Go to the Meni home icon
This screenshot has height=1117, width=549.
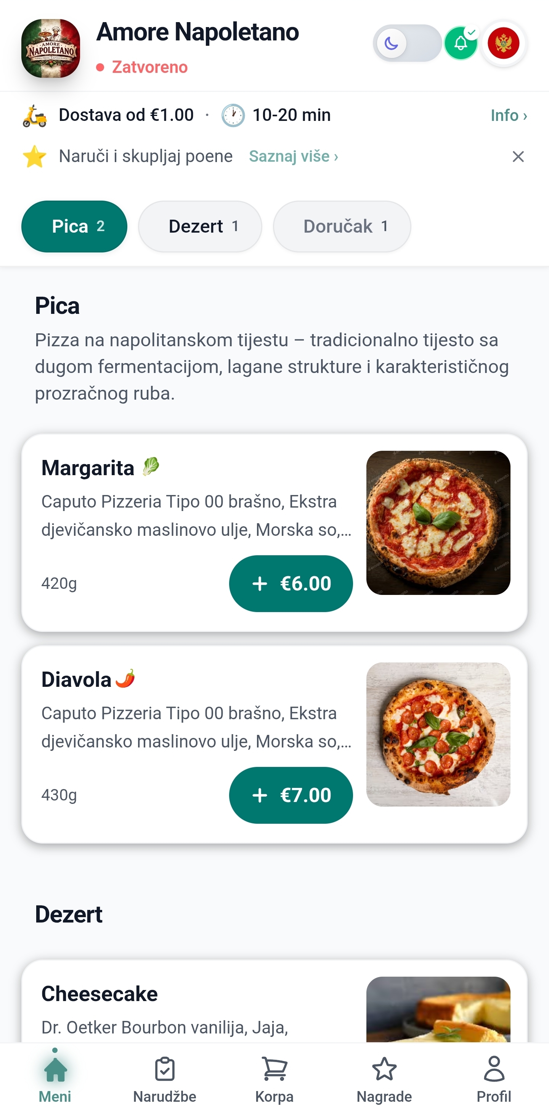(x=55, y=1070)
